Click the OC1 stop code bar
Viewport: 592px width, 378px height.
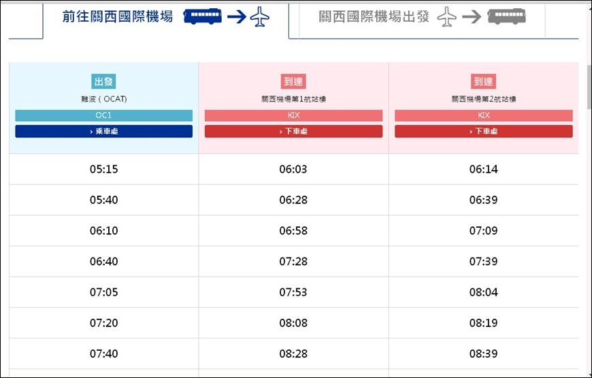(104, 116)
